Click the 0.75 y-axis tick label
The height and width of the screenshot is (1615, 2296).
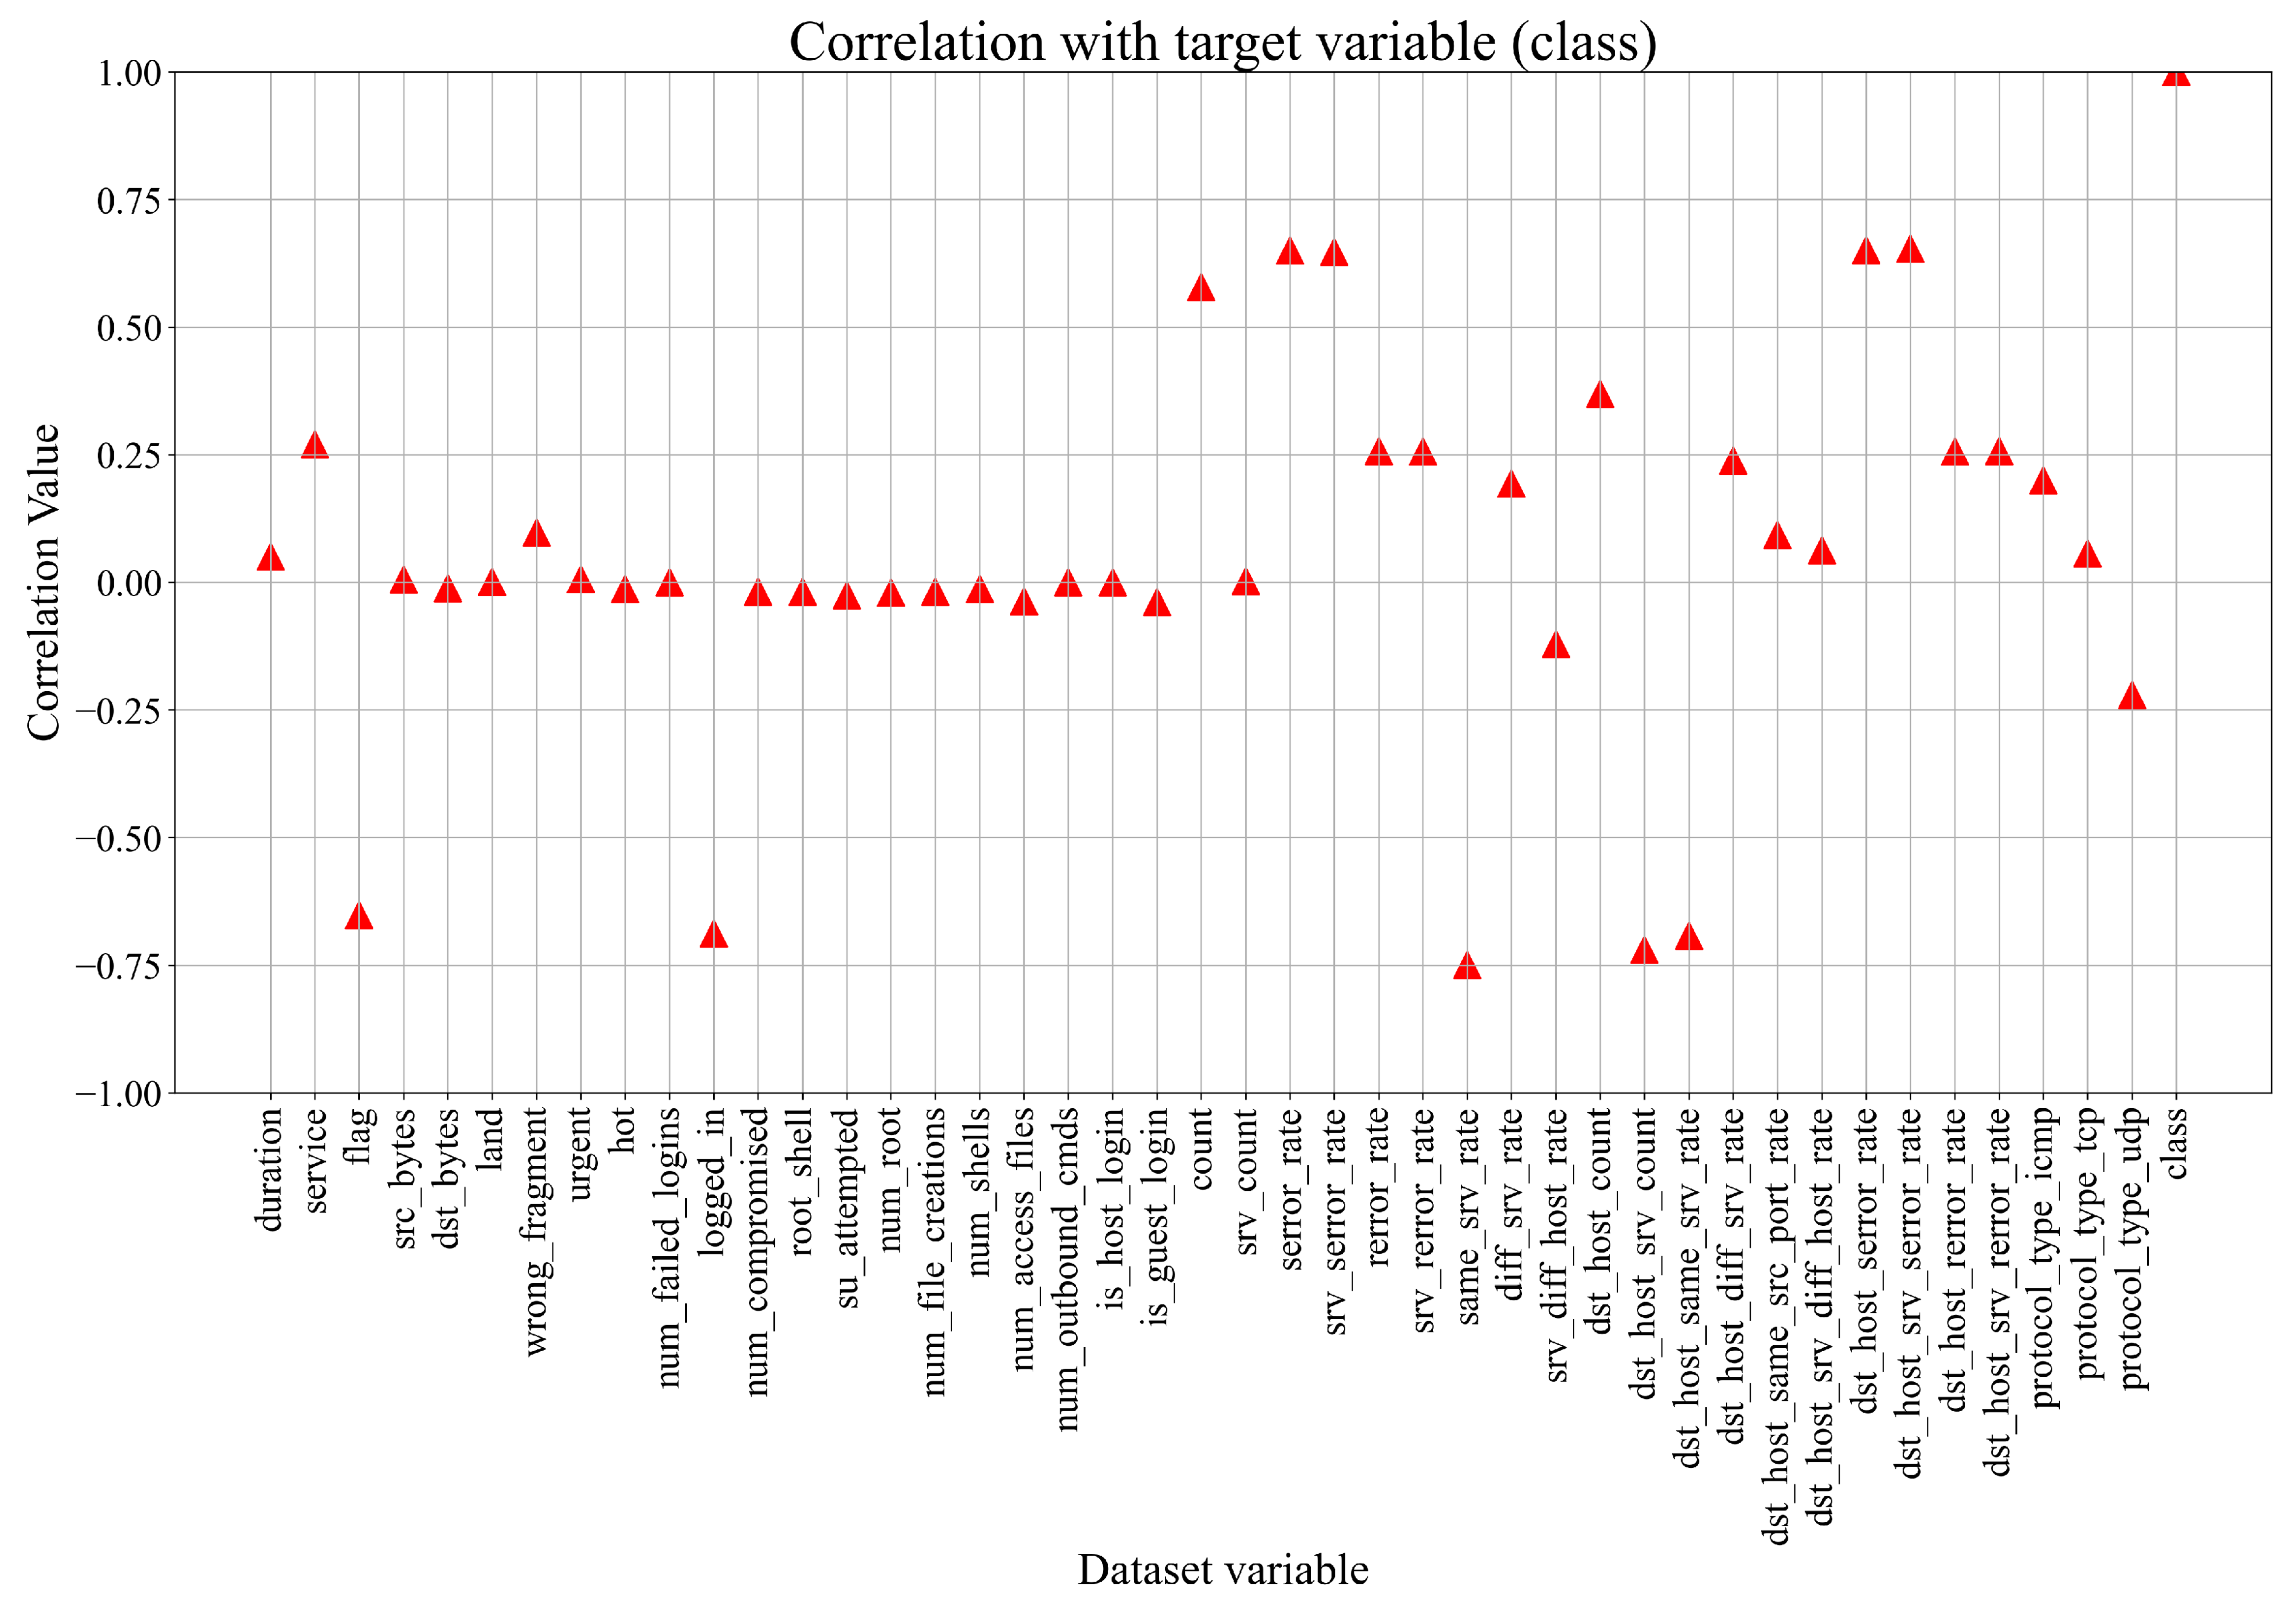pos(129,201)
